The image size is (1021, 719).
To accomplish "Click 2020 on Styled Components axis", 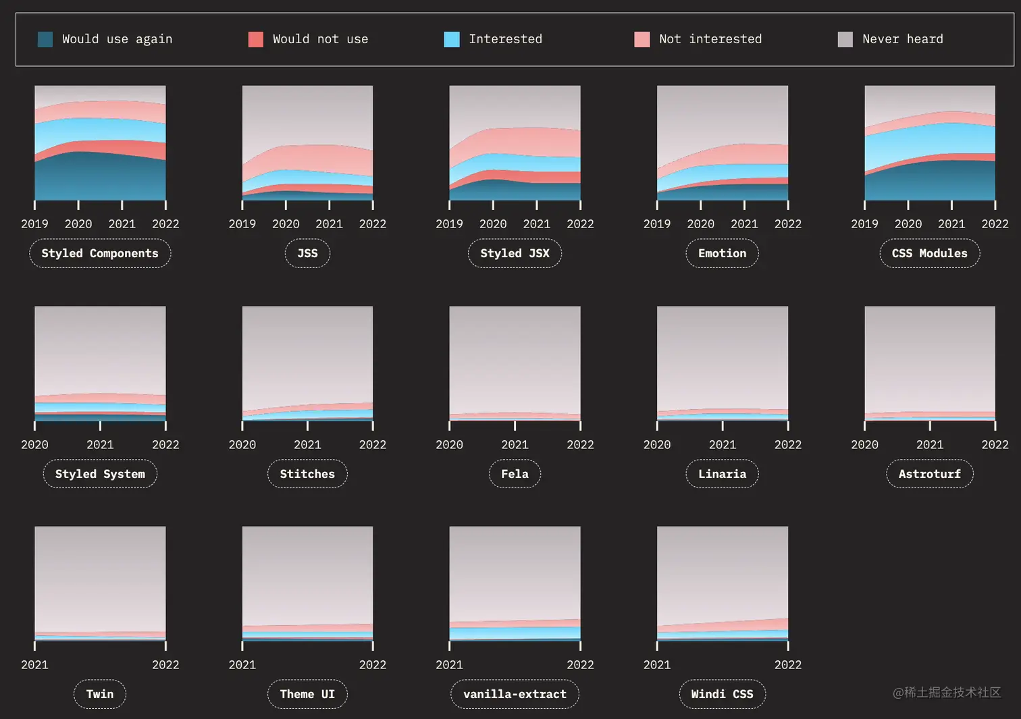I will tap(78, 224).
